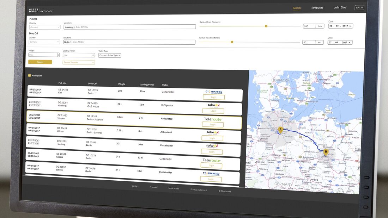Viewport: 388px width, 218px height.
Task: Select the 'DE 24103 Kiel' pick up cell
Action: pos(63,91)
